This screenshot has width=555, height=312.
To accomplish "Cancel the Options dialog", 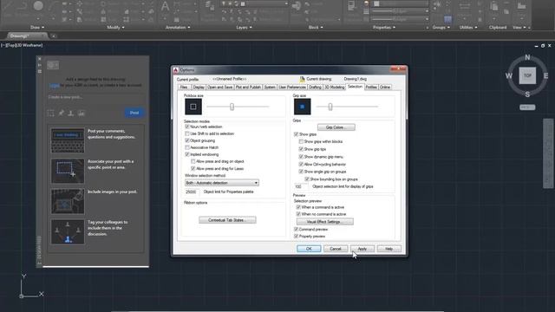I will [x=336, y=249].
